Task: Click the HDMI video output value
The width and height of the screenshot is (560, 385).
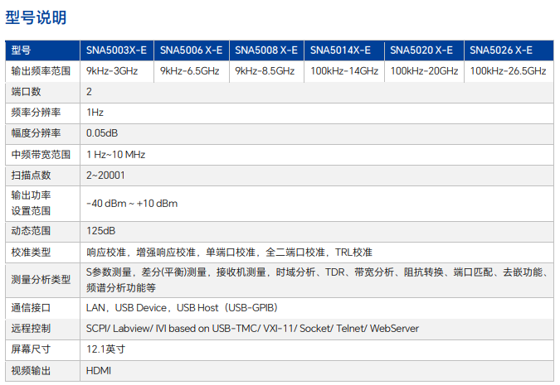Action: tap(99, 371)
